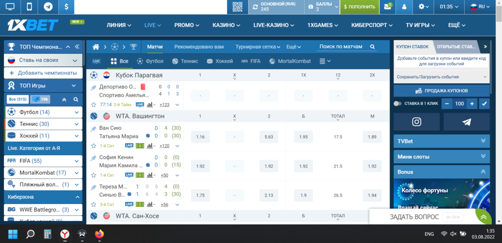Viewport: 502px width, 243px height.
Task: Open the more sports list icon
Action: (325, 61)
